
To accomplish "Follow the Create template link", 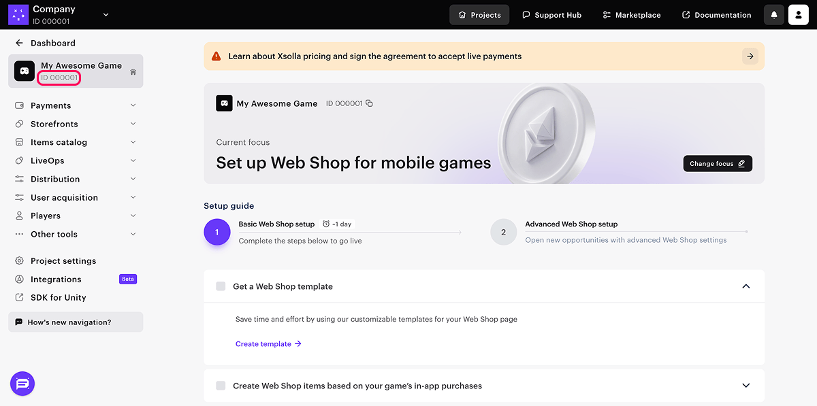I will 268,344.
